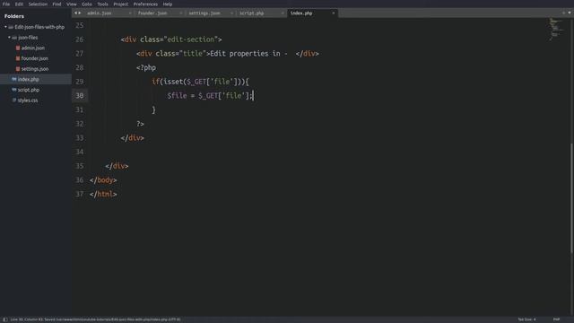This screenshot has width=574, height=323.
Task: Toggle the sidebar panel icon in status bar
Action: click(5, 319)
